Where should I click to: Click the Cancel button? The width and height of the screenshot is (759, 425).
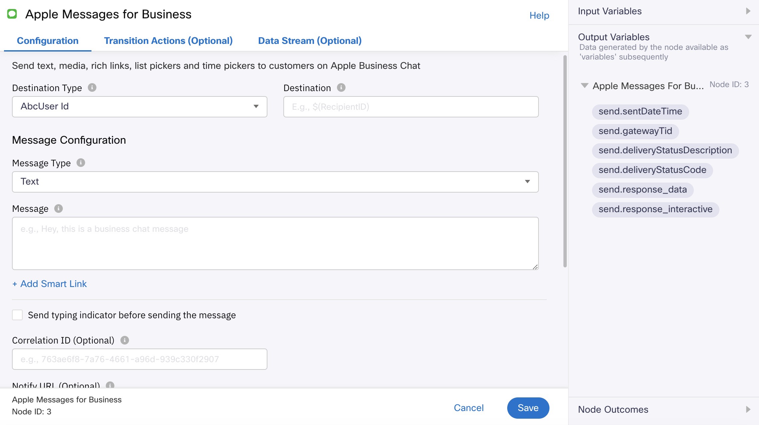tap(469, 408)
